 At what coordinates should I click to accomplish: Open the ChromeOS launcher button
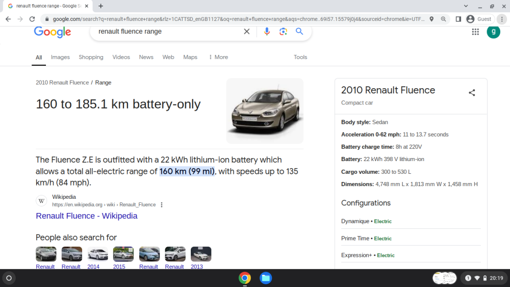coord(9,278)
